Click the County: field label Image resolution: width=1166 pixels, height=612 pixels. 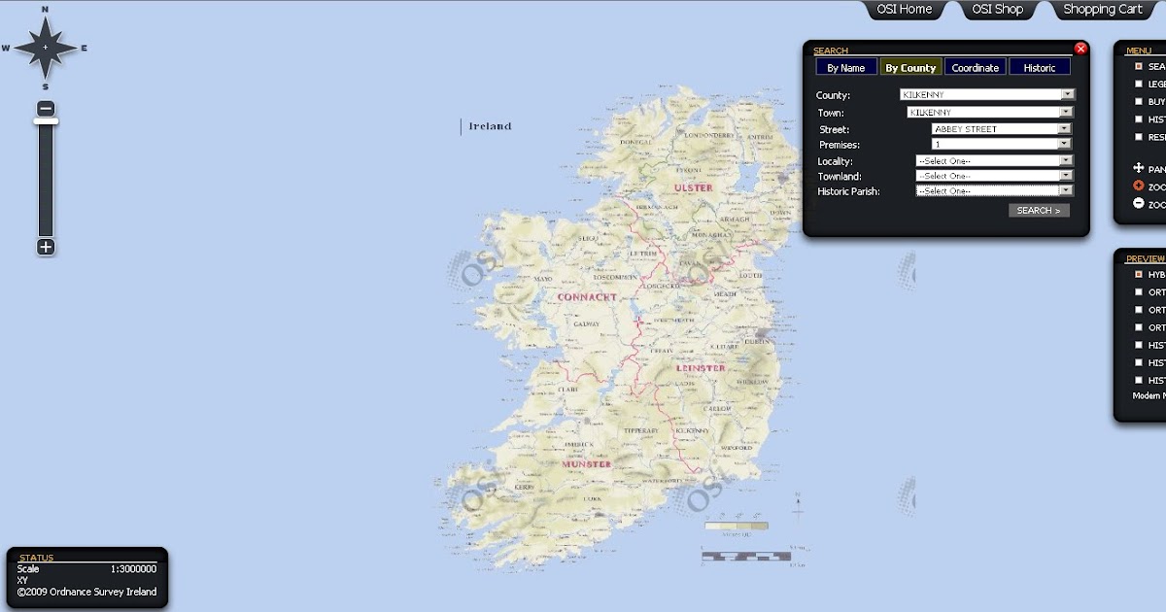pyautogui.click(x=833, y=95)
